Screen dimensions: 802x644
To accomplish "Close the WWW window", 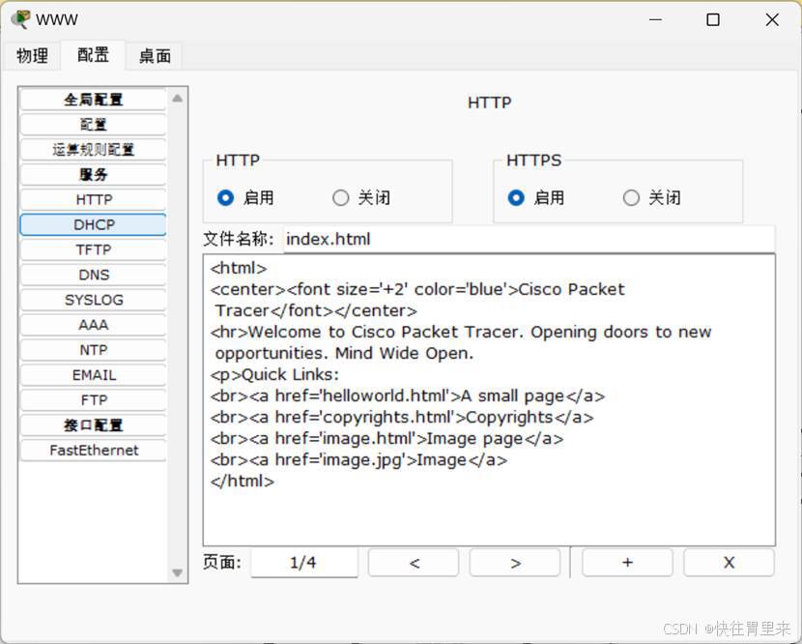I will pos(772,19).
